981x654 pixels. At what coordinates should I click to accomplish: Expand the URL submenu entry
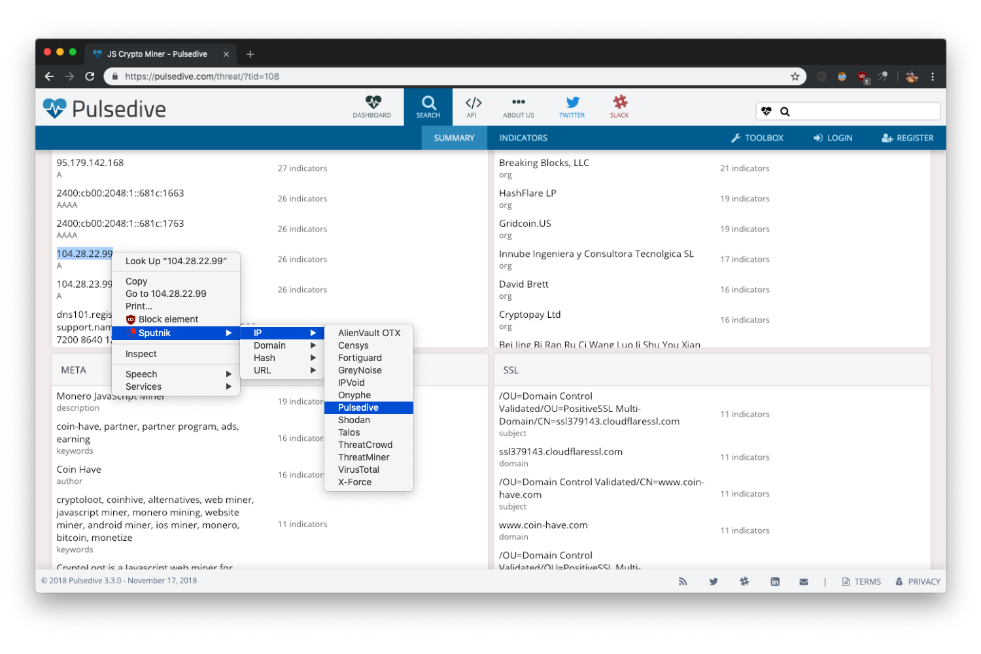click(282, 370)
